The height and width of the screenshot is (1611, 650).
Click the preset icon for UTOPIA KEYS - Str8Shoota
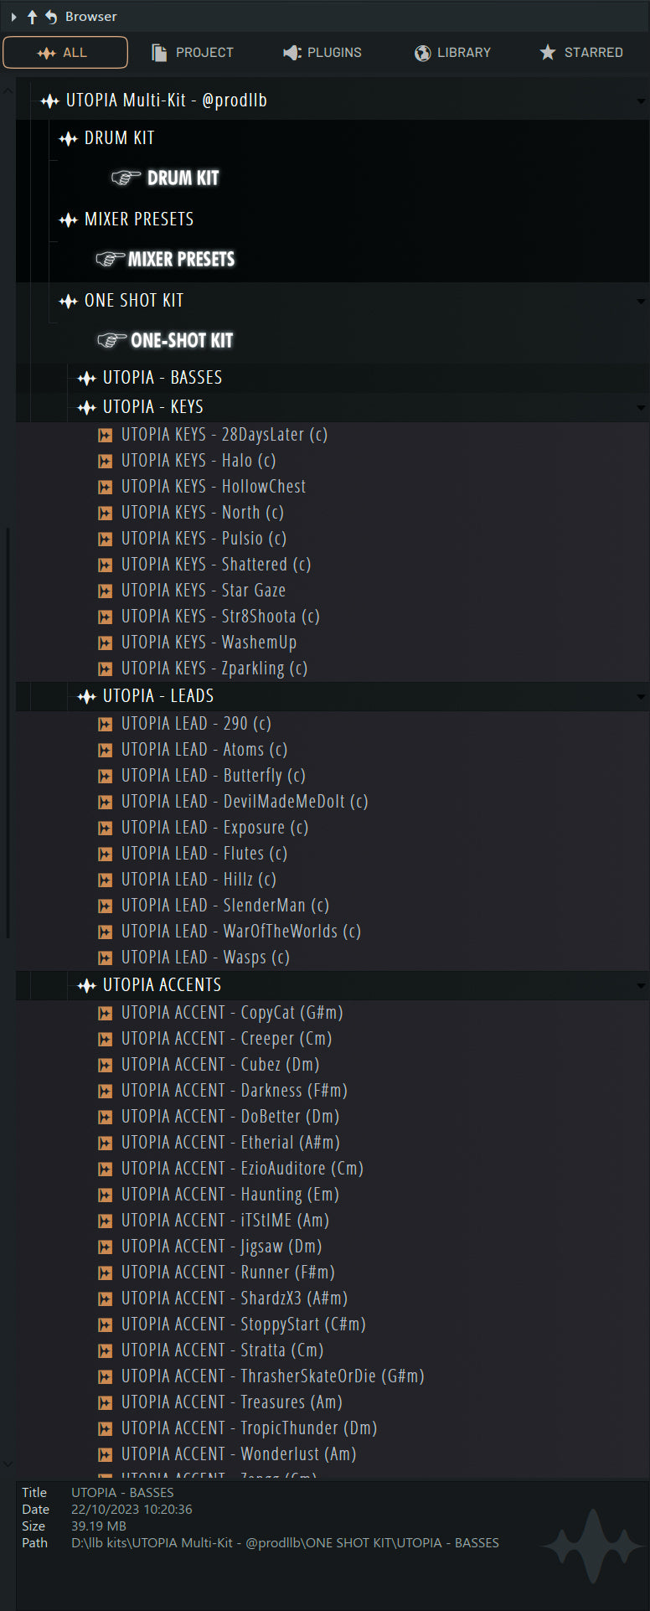(106, 617)
